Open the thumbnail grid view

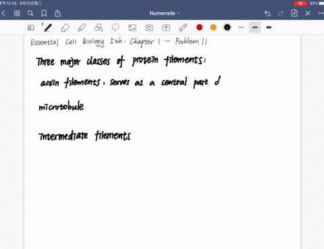(17, 14)
